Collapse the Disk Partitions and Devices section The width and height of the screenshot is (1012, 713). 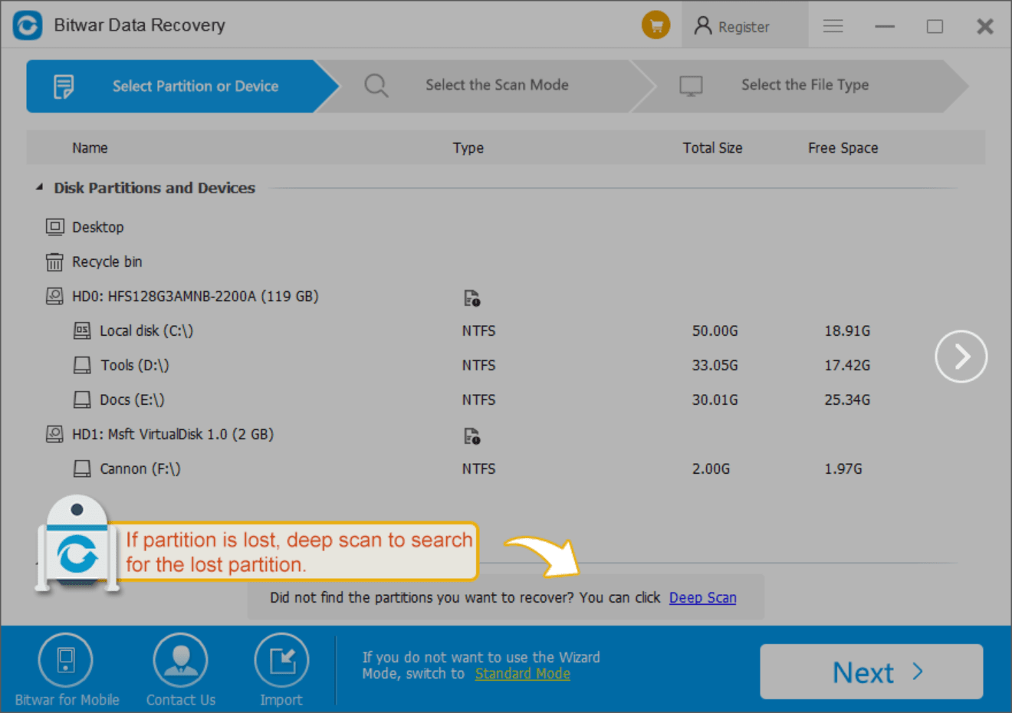(39, 186)
